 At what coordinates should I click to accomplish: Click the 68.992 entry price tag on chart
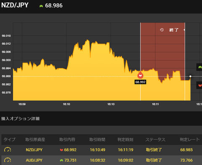(x=140, y=82)
